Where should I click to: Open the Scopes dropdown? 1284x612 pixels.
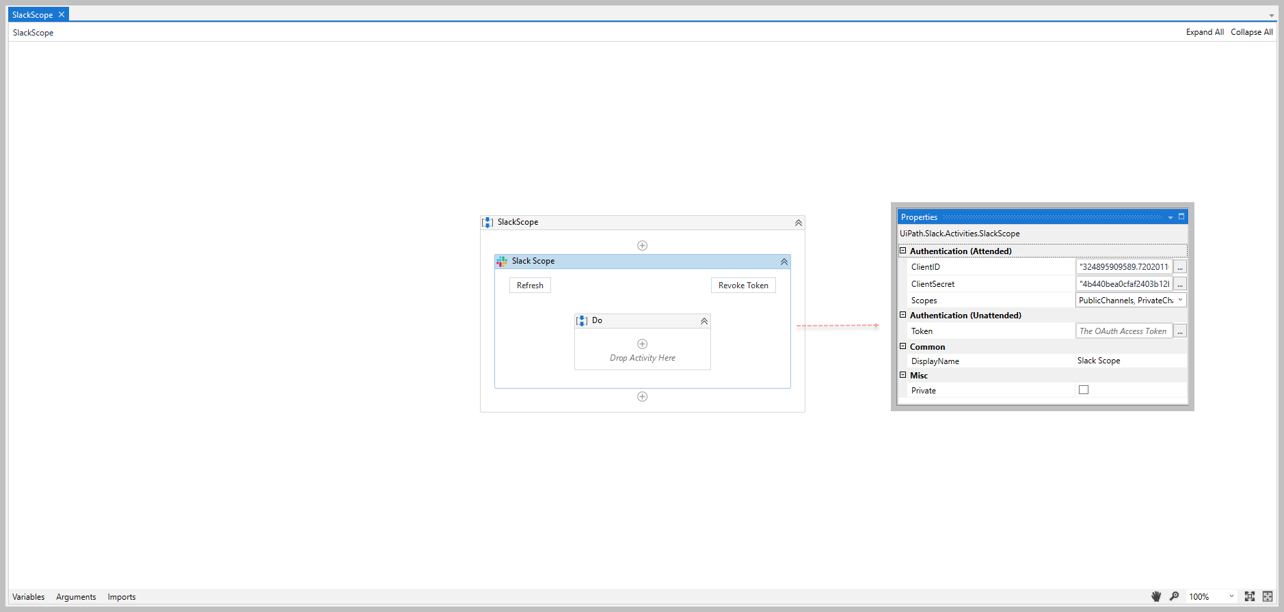[1180, 300]
